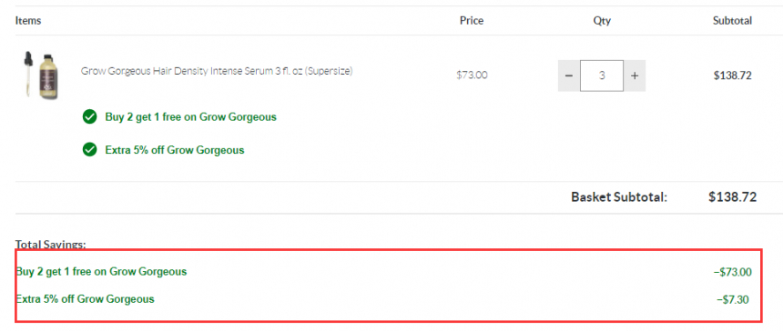The height and width of the screenshot is (331, 783).
Task: Click the $73.00 item price
Action: click(x=472, y=75)
